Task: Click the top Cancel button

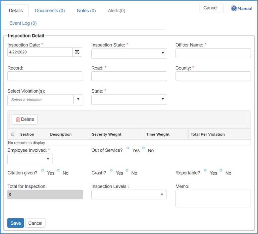Action: pos(210,8)
